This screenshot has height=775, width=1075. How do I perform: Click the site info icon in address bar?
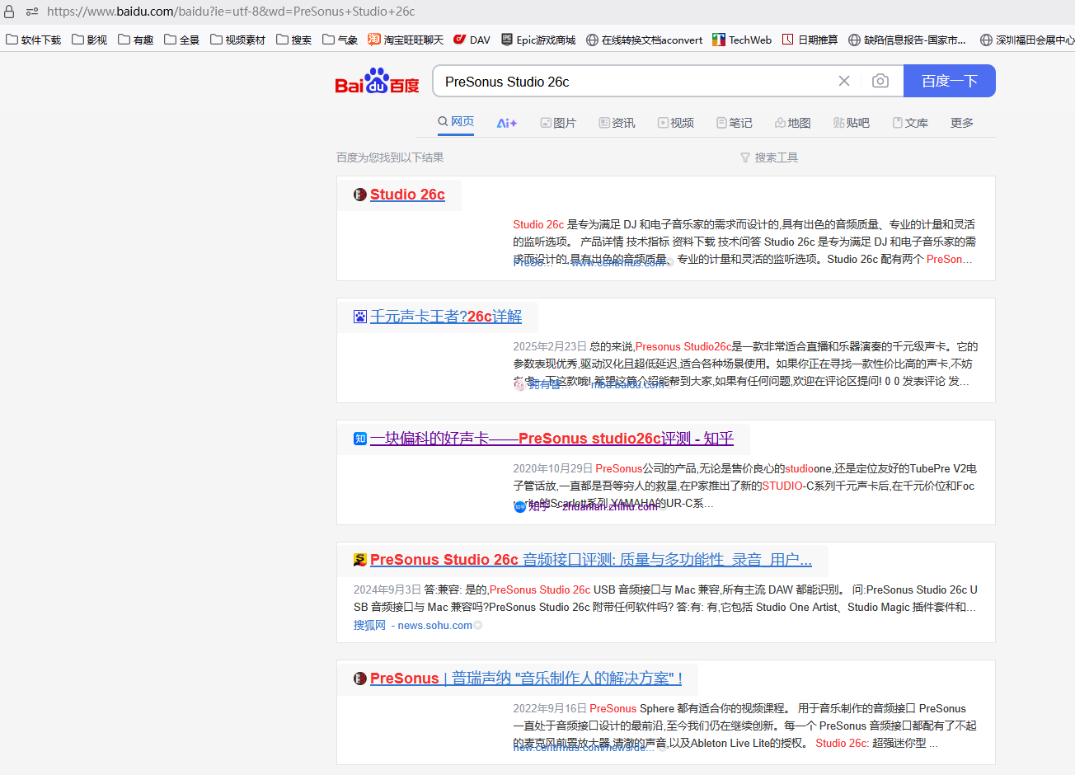tap(32, 12)
